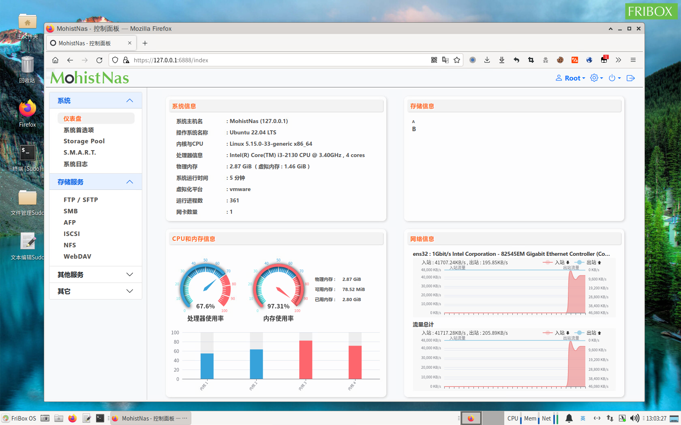Open AFP service settings
The image size is (681, 425).
(70, 223)
